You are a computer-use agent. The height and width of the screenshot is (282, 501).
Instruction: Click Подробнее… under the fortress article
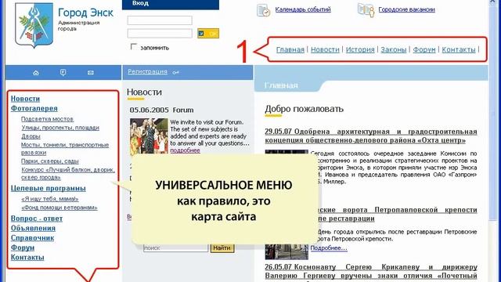point(329,248)
